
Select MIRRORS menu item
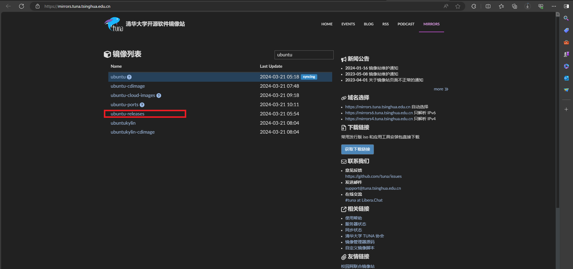432,24
